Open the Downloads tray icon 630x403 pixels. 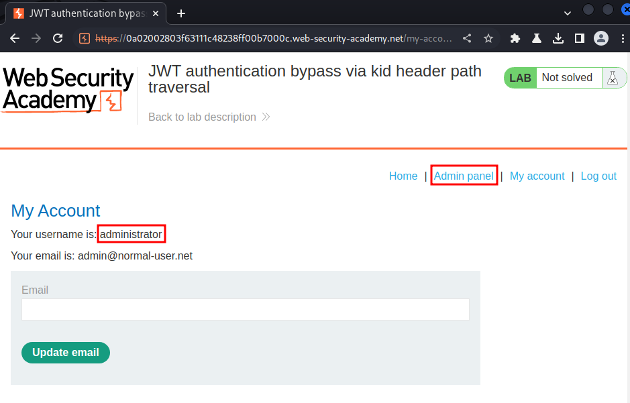click(x=558, y=38)
